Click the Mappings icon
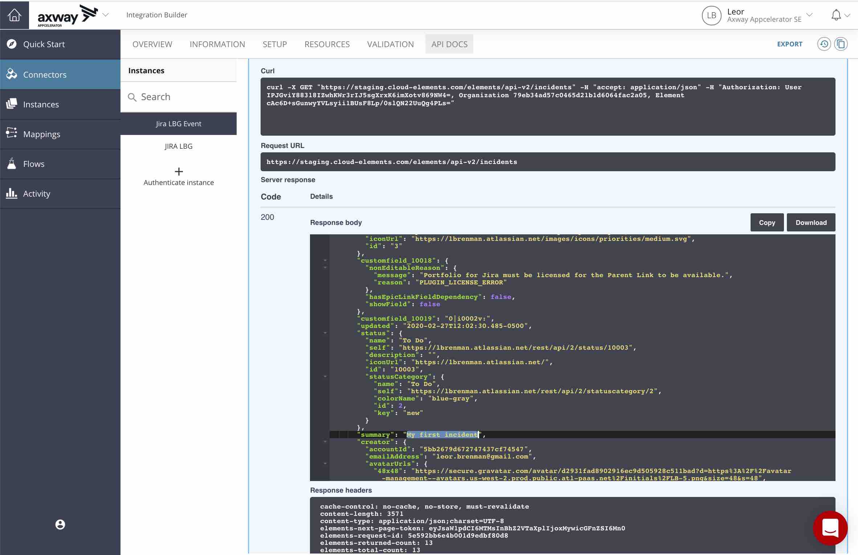The height and width of the screenshot is (555, 858). pos(12,133)
